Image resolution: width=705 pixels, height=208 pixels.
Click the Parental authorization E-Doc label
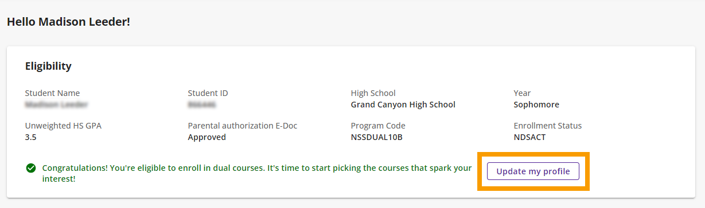(x=243, y=126)
